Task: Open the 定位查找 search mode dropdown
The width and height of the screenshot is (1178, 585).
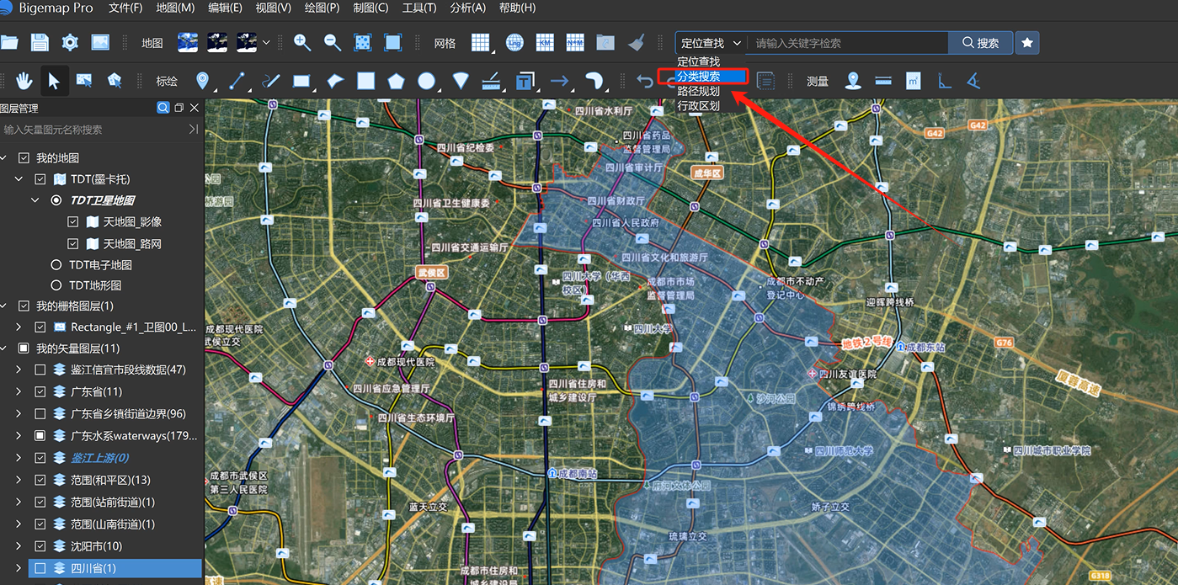Action: 711,43
